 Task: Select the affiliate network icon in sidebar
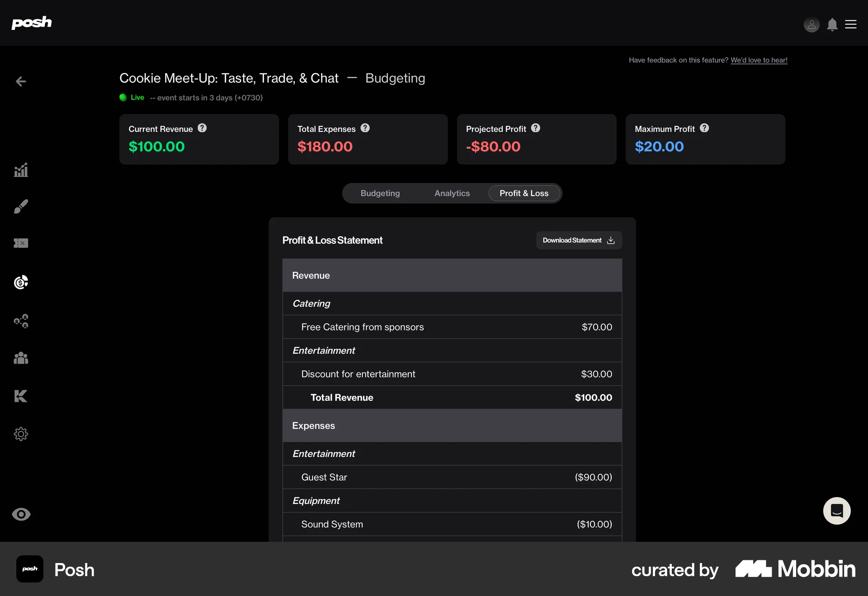[x=21, y=321]
